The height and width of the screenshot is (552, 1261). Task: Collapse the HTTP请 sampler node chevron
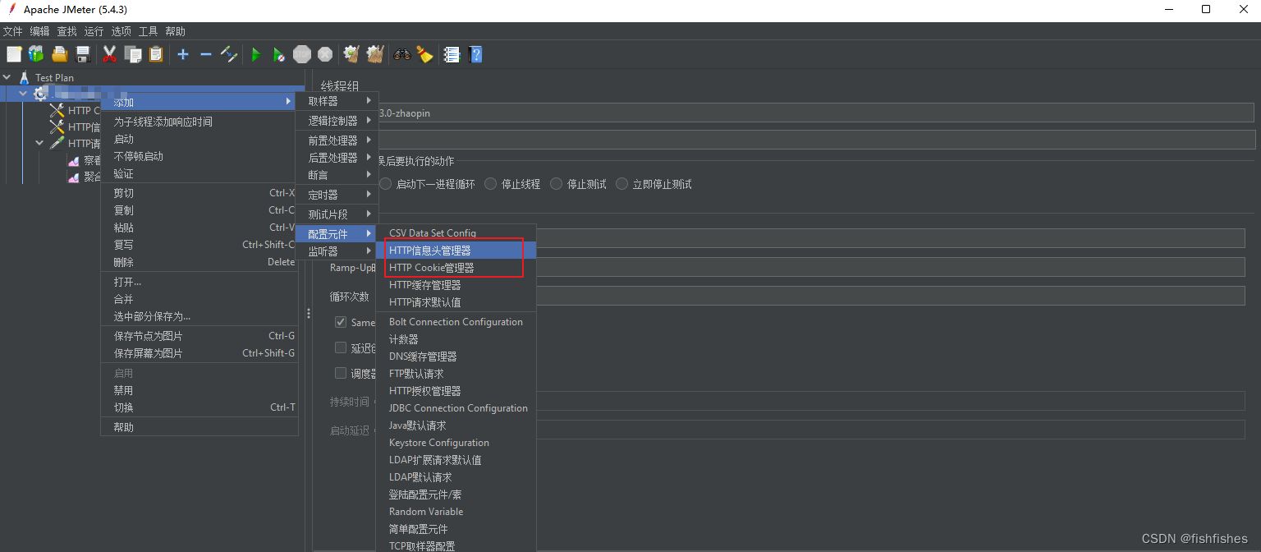click(39, 143)
